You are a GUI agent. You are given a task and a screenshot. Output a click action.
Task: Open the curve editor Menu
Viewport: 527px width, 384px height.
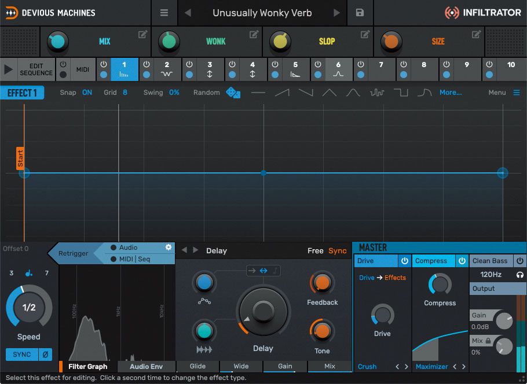(x=504, y=93)
